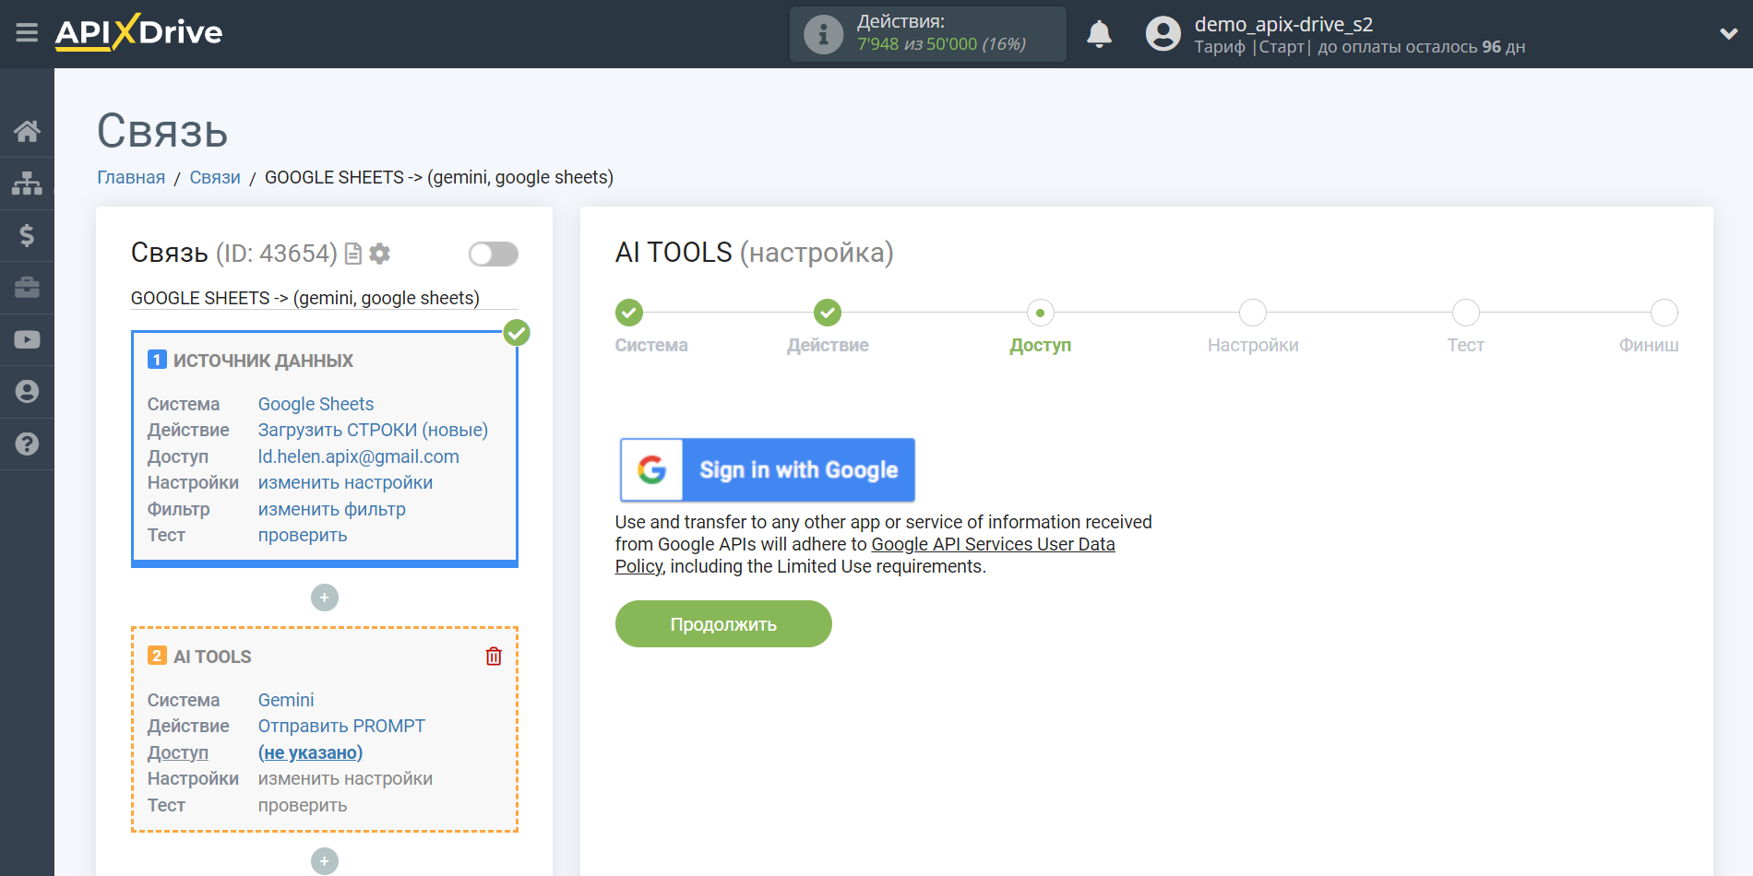Go to Система step
The image size is (1753, 876).
click(x=629, y=313)
